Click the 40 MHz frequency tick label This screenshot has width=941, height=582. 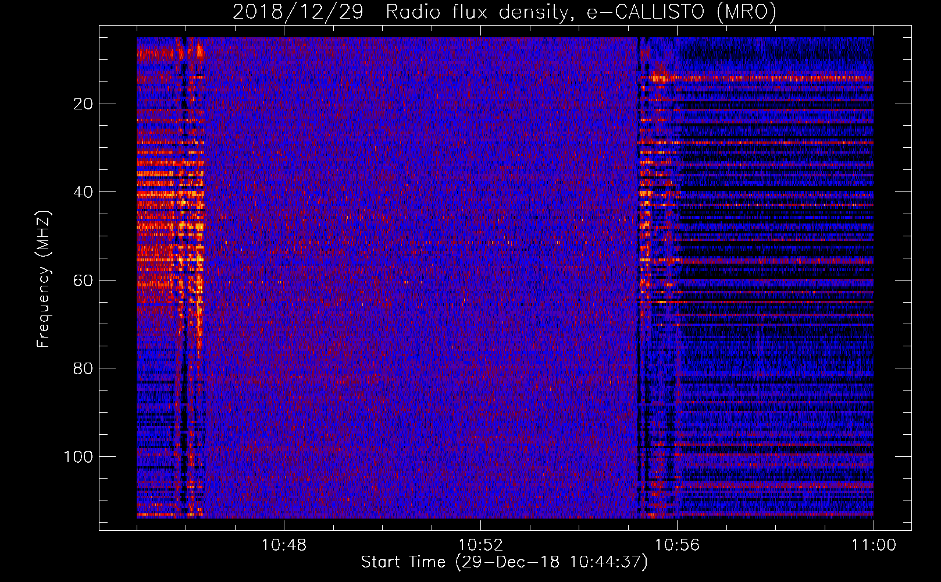click(84, 192)
